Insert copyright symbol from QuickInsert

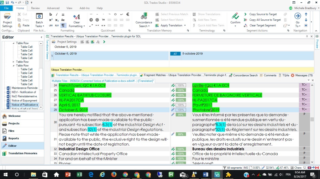tap(91, 20)
